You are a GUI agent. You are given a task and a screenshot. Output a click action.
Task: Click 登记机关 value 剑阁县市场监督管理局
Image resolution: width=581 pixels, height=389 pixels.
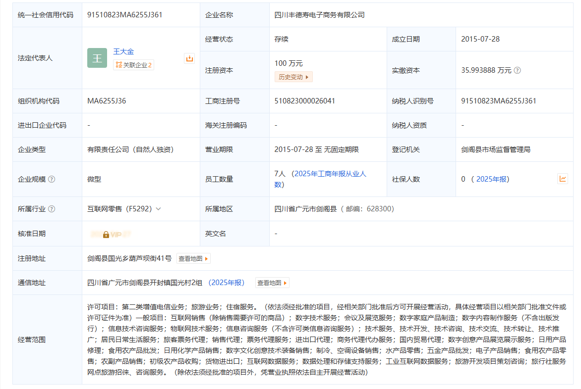[495, 149]
